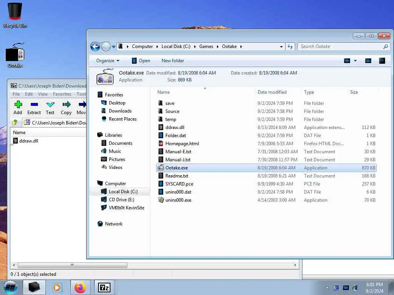Open the view options dropdown arrow
394x295 pixels.
pyautogui.click(x=355, y=60)
